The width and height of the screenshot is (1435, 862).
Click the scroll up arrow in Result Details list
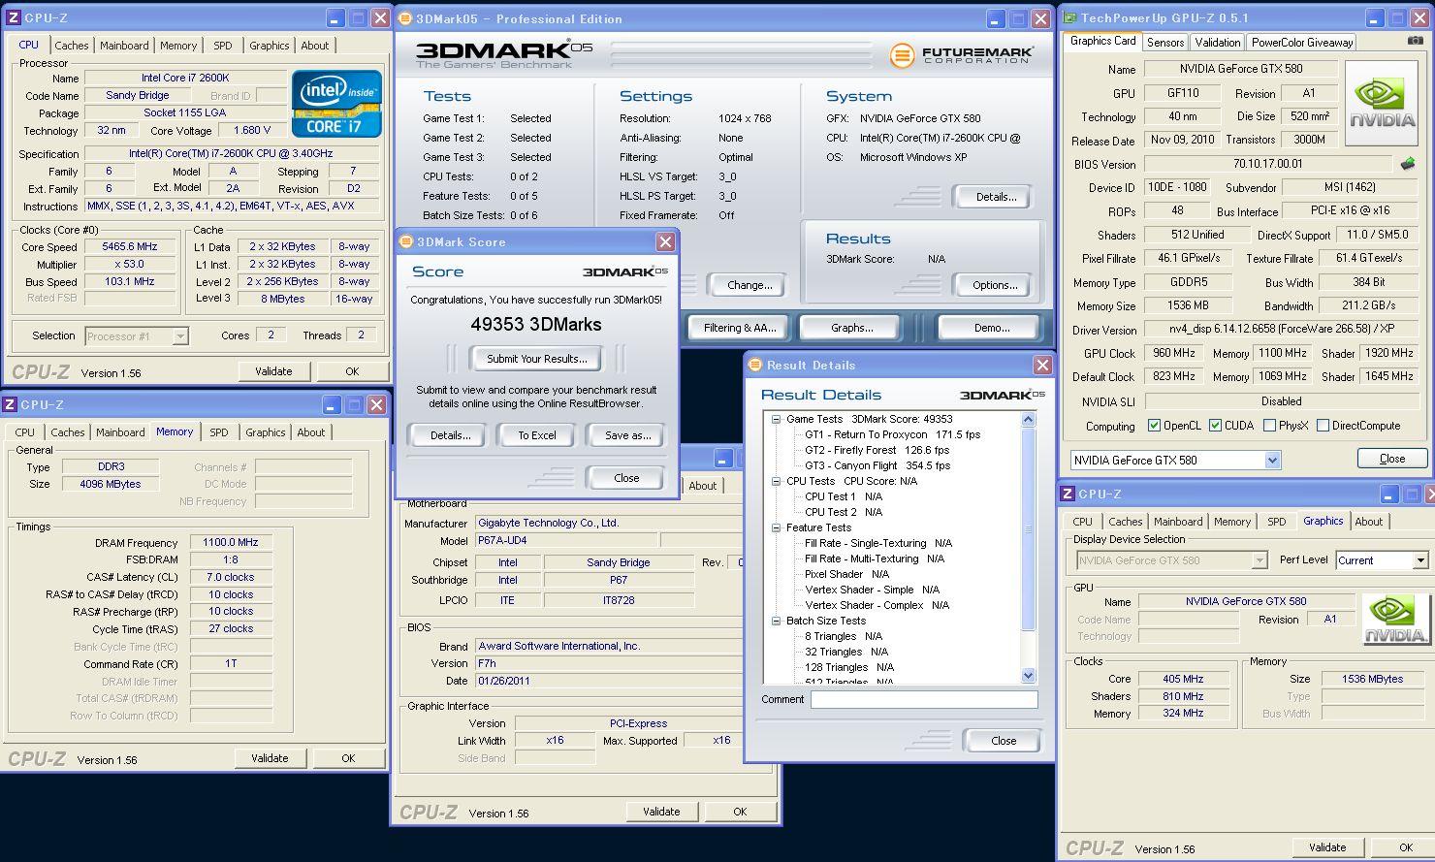pyautogui.click(x=1029, y=419)
